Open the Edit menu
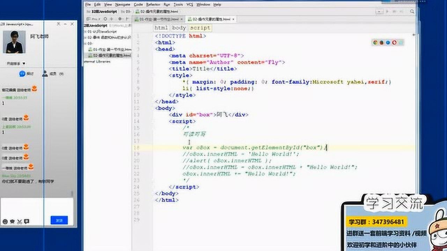 (x=97, y=5)
